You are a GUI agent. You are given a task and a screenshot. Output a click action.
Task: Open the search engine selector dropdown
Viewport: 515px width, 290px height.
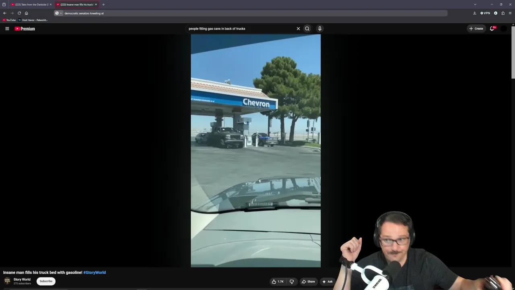(58, 13)
